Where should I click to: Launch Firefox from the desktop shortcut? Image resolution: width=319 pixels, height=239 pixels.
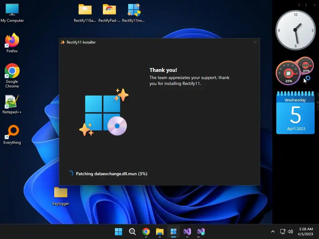pos(12,43)
